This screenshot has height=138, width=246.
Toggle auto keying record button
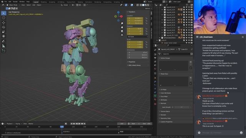tap(66, 124)
